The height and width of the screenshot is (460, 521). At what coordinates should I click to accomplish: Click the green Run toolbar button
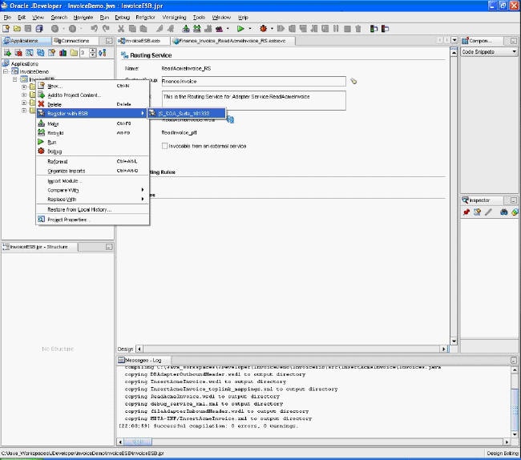240,29
